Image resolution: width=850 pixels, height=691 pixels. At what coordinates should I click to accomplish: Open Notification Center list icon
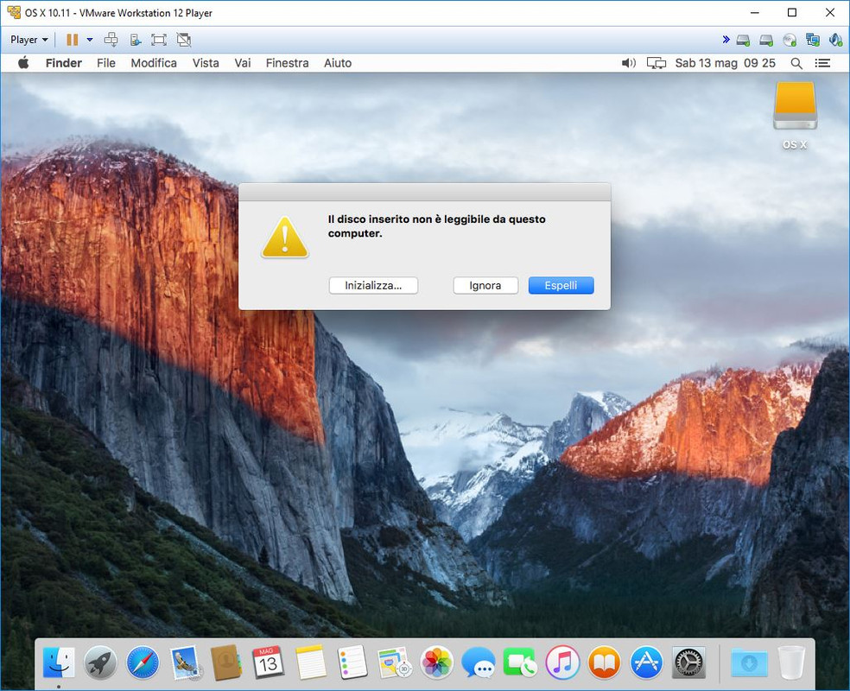[823, 63]
